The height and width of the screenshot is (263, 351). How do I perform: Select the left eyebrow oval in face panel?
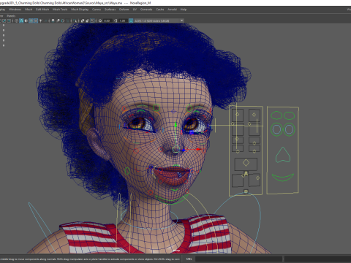click(276, 115)
